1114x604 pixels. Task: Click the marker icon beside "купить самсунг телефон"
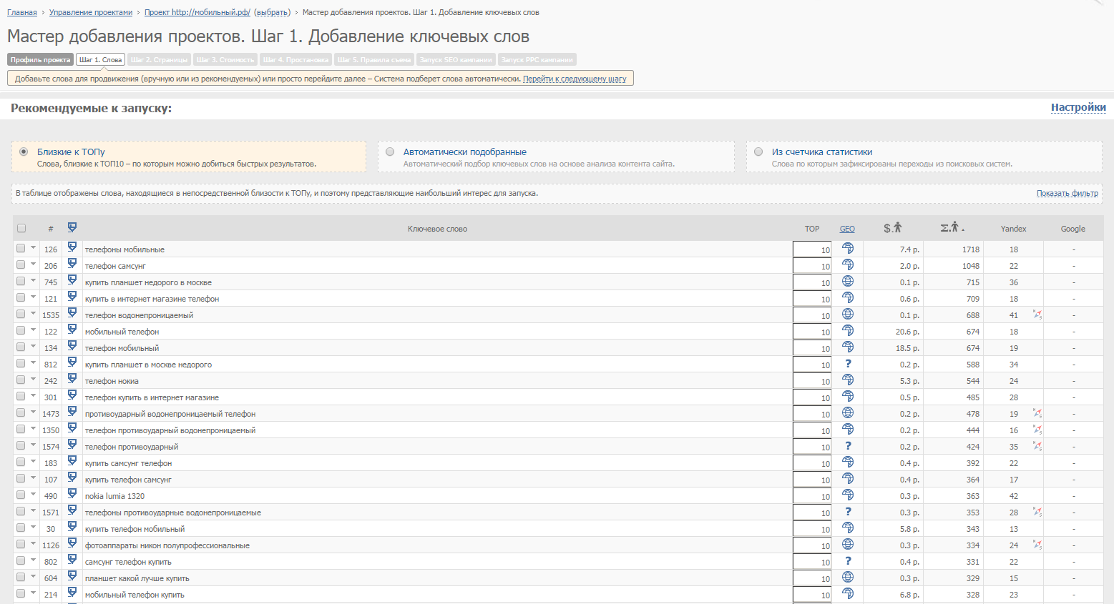[x=72, y=461]
